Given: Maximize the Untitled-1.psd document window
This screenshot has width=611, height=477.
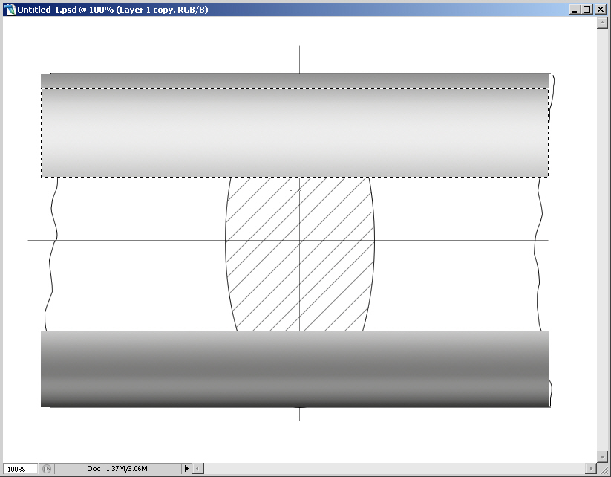Looking at the screenshot, I should (587, 10).
